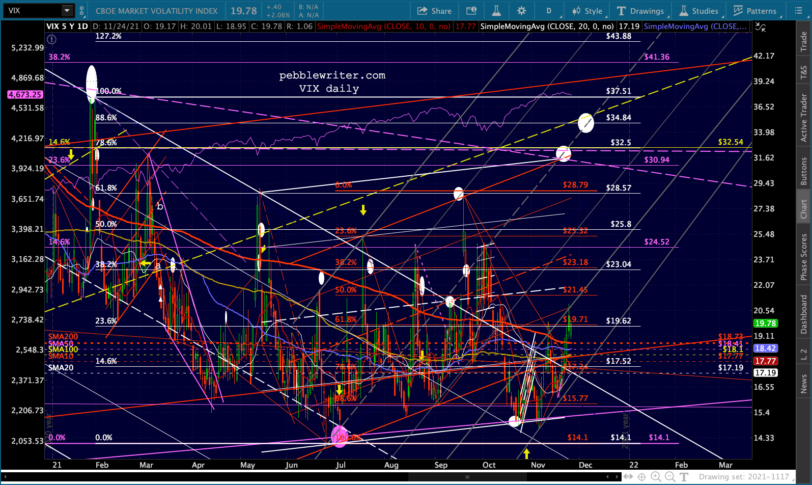Click the Share button
The height and width of the screenshot is (485, 812).
click(x=434, y=11)
